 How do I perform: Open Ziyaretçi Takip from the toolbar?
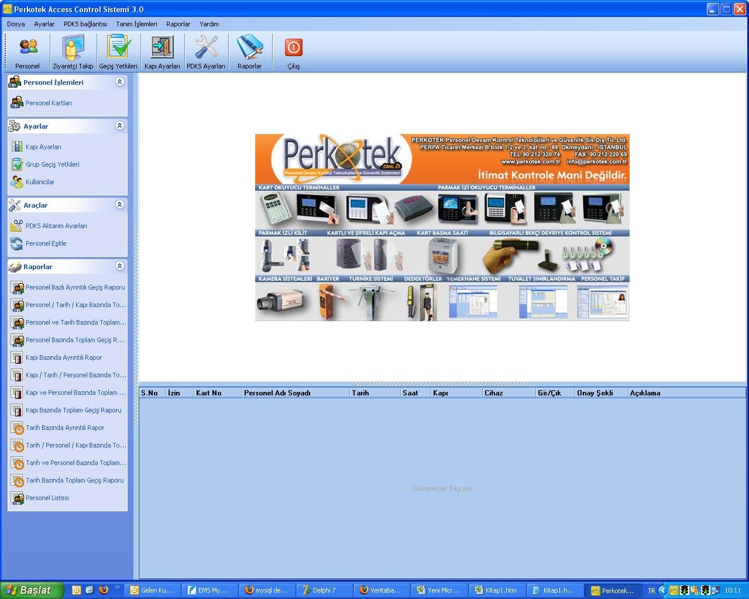(72, 51)
